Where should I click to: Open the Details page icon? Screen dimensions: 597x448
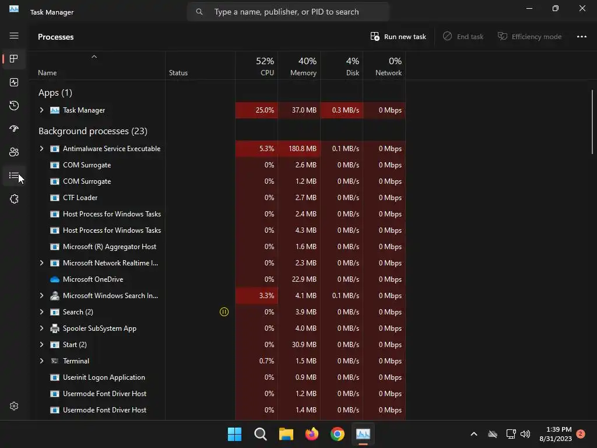[x=14, y=176]
